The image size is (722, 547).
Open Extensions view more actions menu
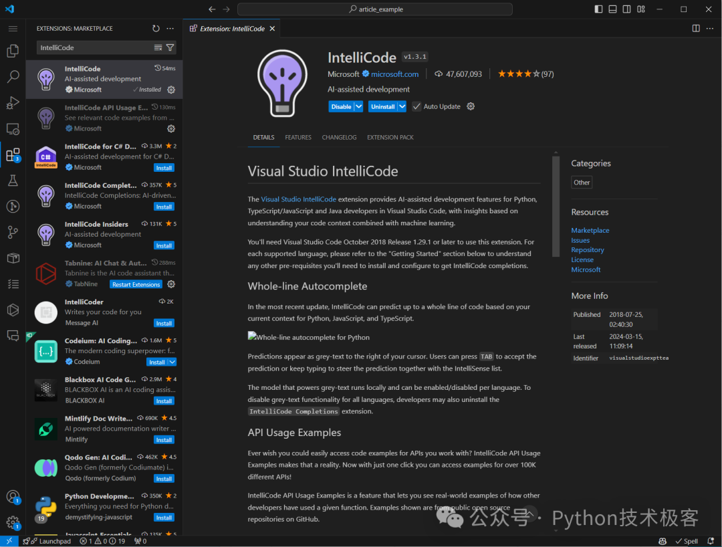pos(170,29)
